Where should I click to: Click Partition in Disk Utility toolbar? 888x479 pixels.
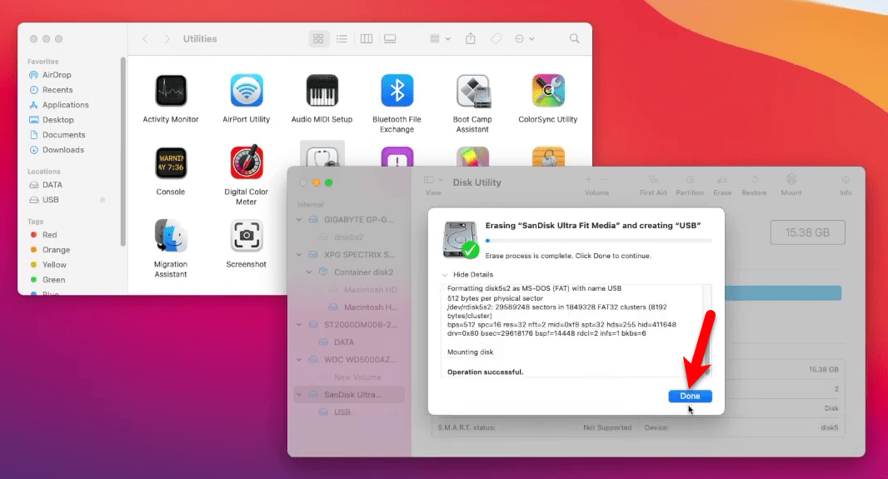[x=690, y=185]
